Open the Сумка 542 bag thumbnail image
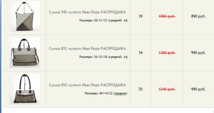This screenshot has width=214, height=113. 25,16
